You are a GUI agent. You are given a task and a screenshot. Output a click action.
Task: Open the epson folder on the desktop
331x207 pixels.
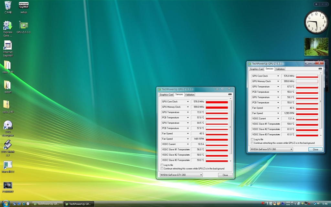(x=7, y=85)
